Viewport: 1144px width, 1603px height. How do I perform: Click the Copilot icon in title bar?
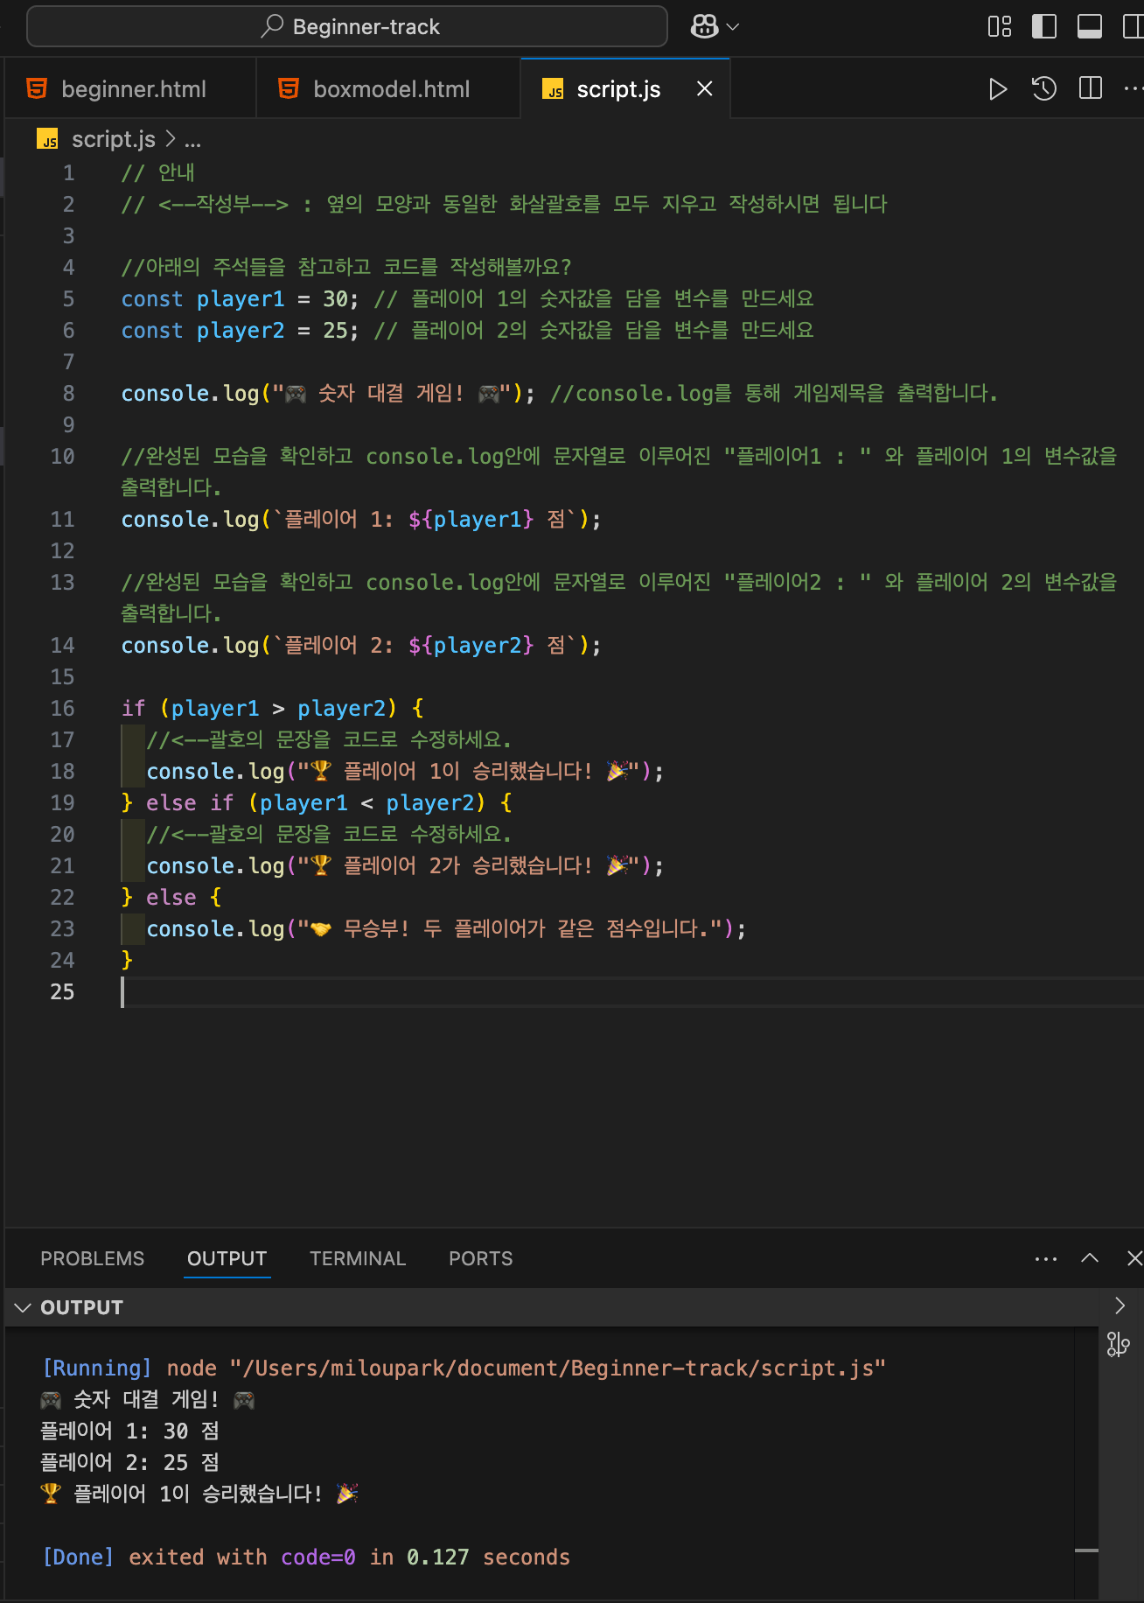tap(704, 27)
